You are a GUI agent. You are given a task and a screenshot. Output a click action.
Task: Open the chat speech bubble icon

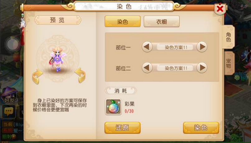point(9,111)
